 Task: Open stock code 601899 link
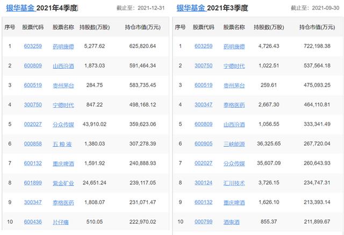[33, 183]
